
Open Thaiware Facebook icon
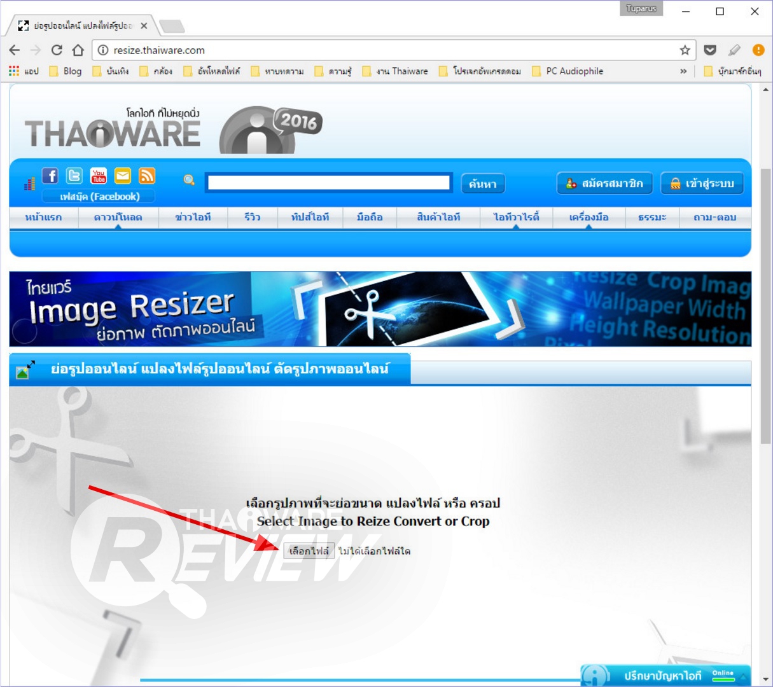[50, 176]
